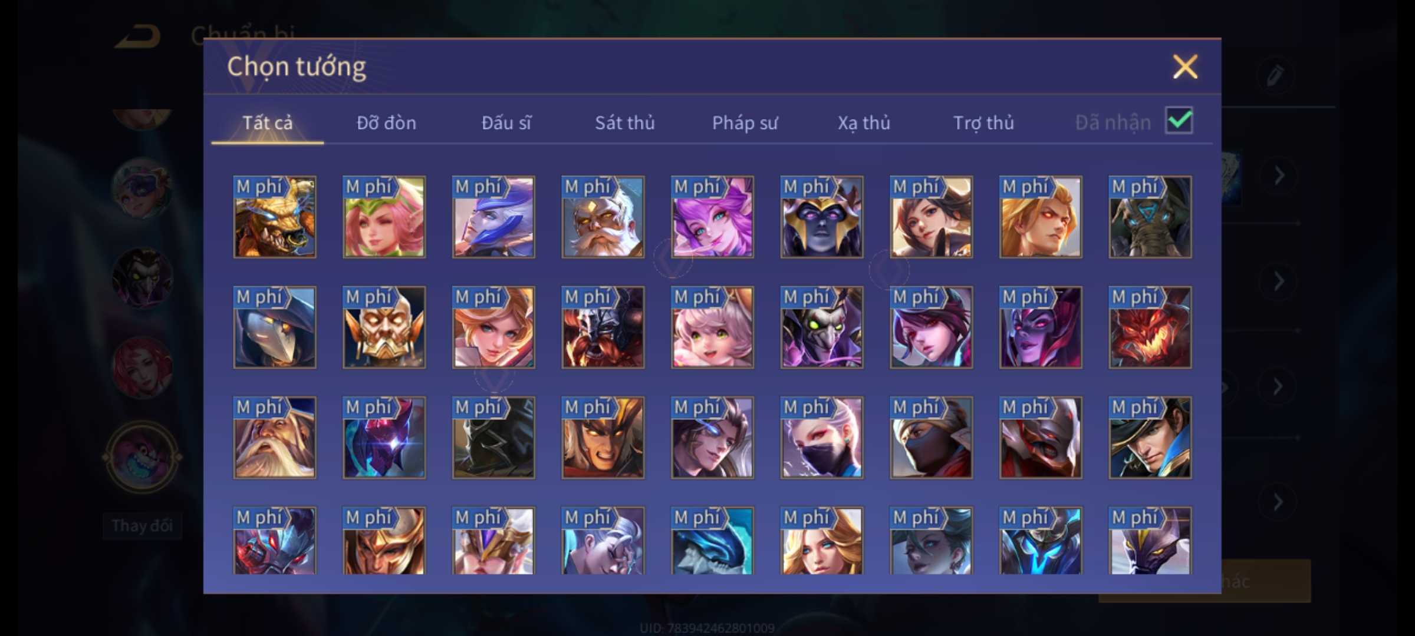Choose the white-haired masked ninja girl
The height and width of the screenshot is (636, 1415).
(x=822, y=438)
